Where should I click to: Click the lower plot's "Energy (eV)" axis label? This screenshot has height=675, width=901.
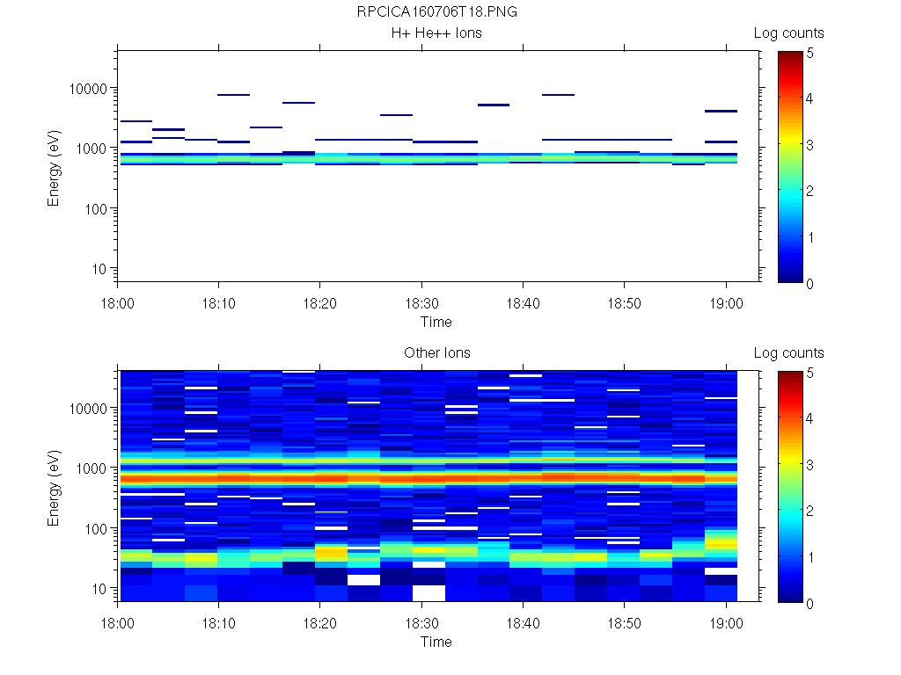(54, 488)
